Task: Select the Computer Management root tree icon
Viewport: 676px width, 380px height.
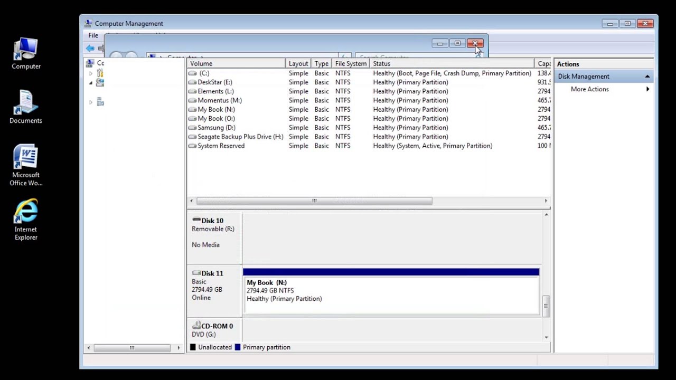Action: (x=90, y=63)
